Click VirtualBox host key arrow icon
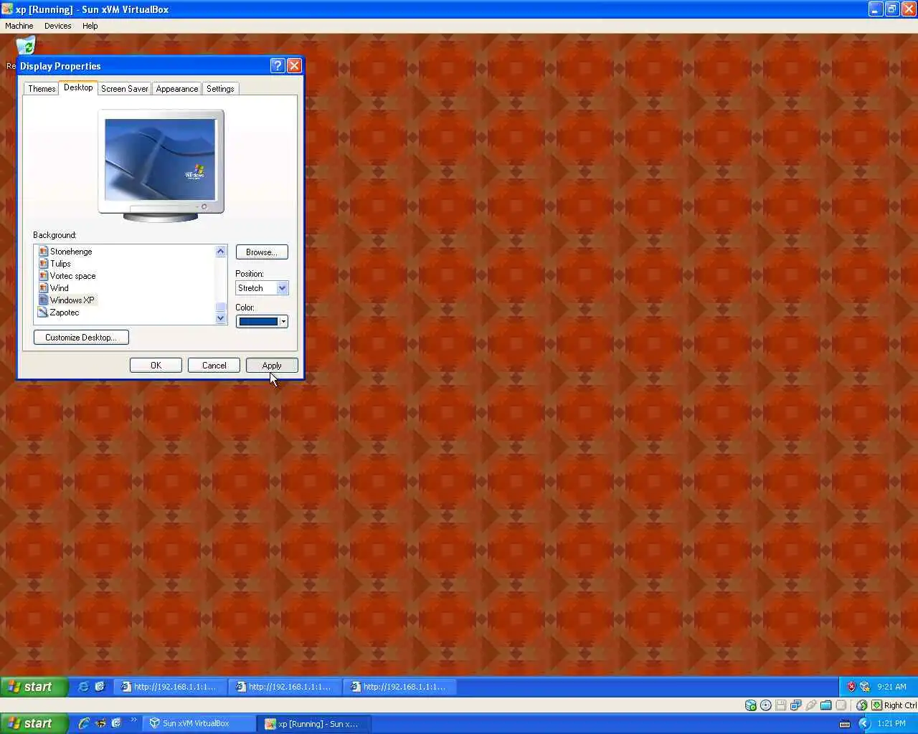The height and width of the screenshot is (734, 918). [x=876, y=705]
